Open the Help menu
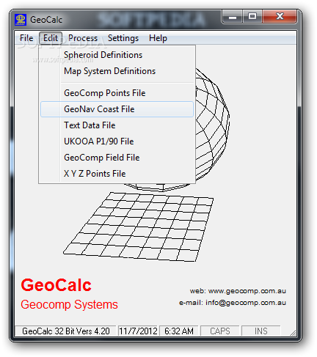The image size is (317, 357). (158, 38)
